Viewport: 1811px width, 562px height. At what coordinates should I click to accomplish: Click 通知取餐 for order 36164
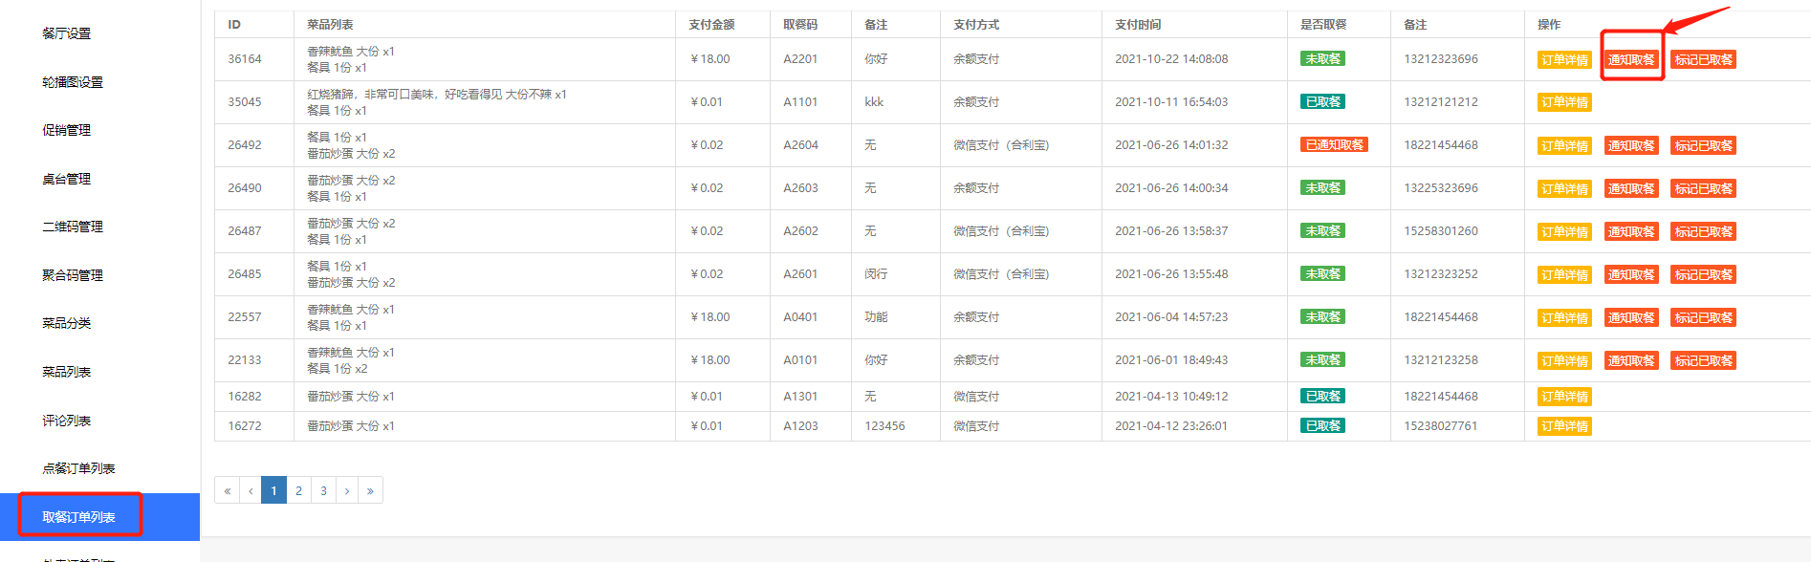tap(1631, 59)
